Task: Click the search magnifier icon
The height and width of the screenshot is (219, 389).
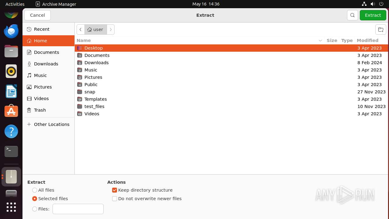Action: [x=353, y=15]
